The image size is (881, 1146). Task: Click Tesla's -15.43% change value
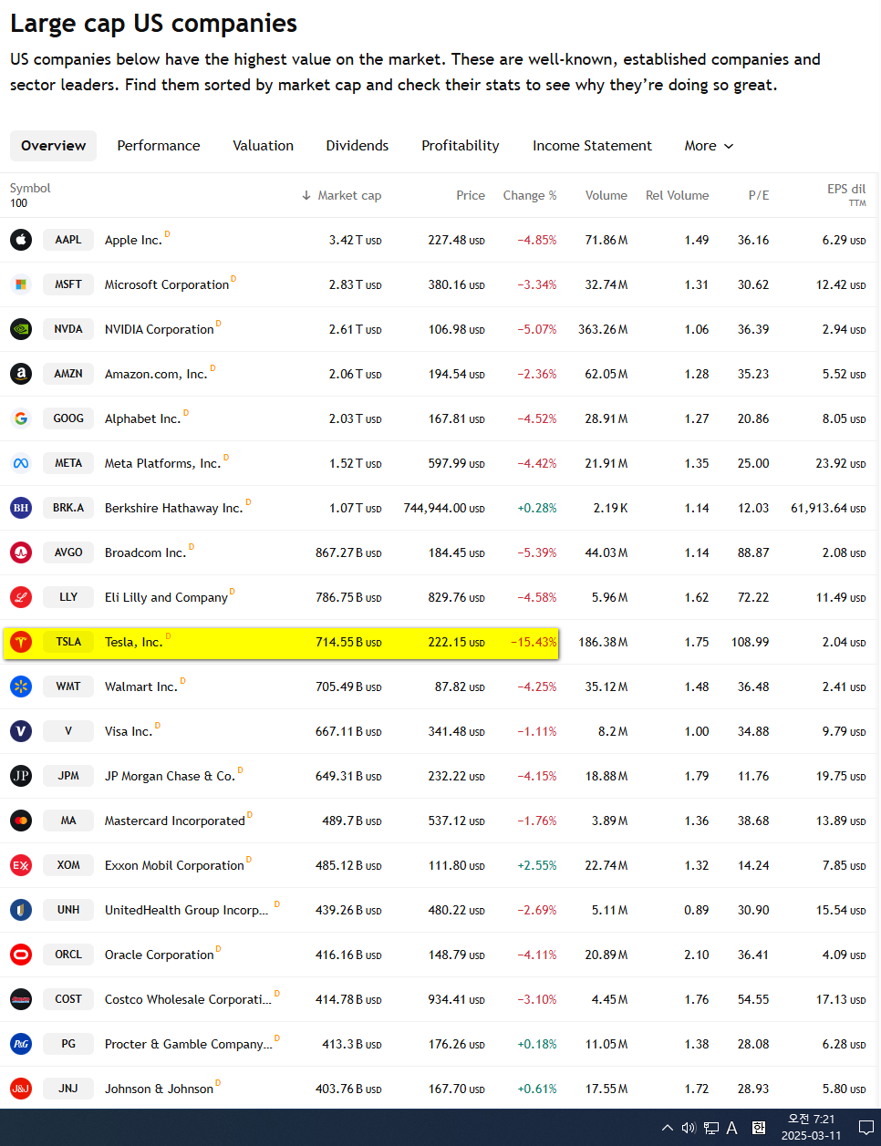534,642
